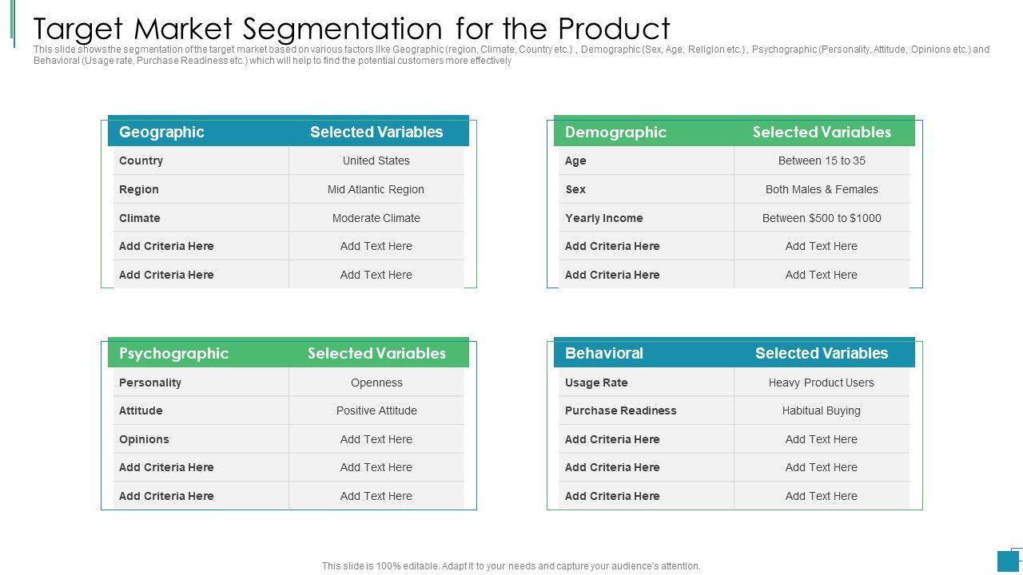This screenshot has height=575, width=1023.
Task: Select the Behavioral table header
Action: coord(603,353)
